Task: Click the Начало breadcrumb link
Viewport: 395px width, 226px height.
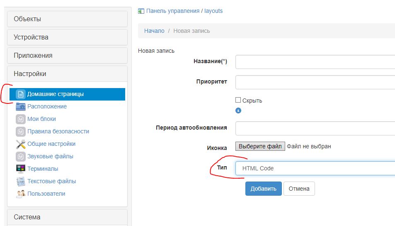Action: click(x=154, y=31)
